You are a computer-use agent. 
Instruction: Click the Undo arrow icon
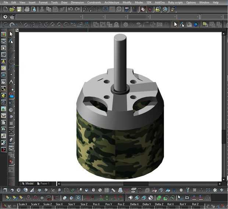[x=70, y=9]
